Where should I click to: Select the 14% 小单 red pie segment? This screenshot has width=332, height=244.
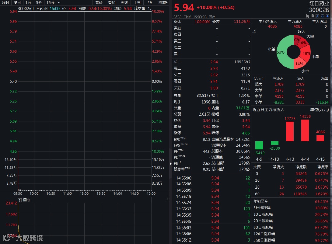pos(300,63)
